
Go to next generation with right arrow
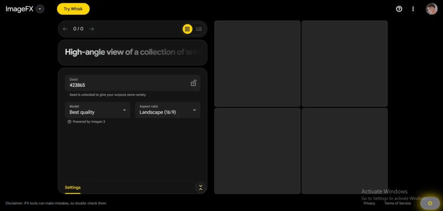(x=91, y=29)
